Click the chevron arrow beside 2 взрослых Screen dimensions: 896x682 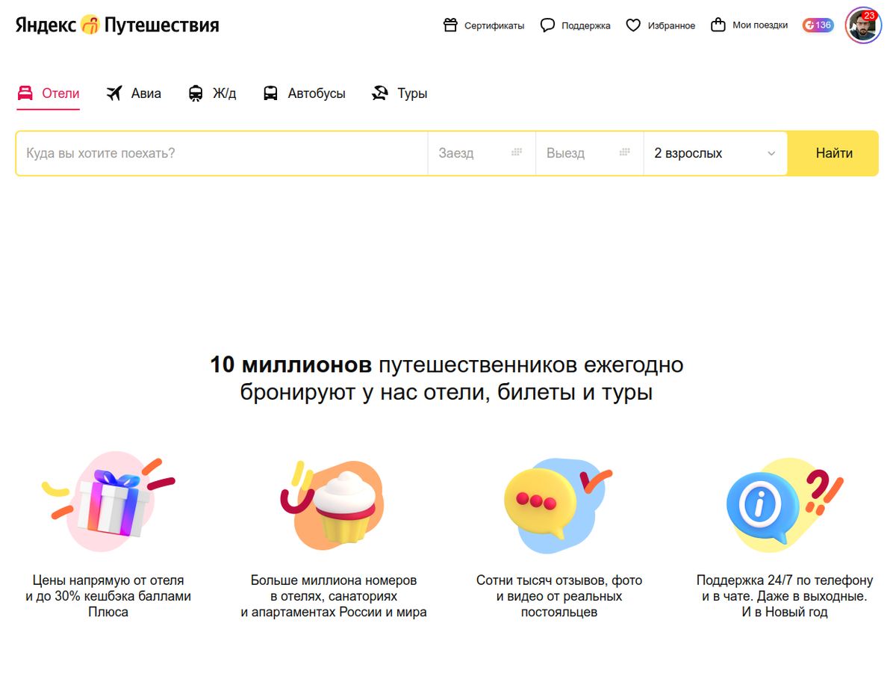(771, 153)
